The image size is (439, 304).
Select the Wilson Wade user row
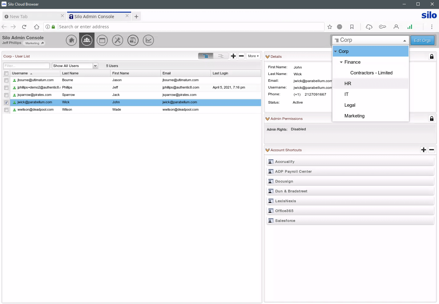click(x=135, y=110)
